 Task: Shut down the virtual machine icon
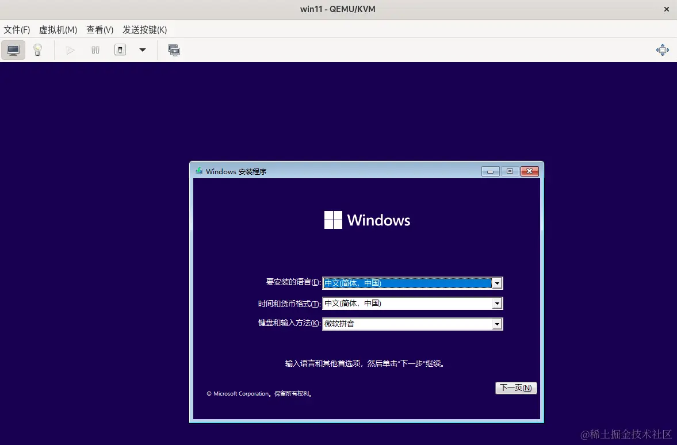tap(120, 50)
